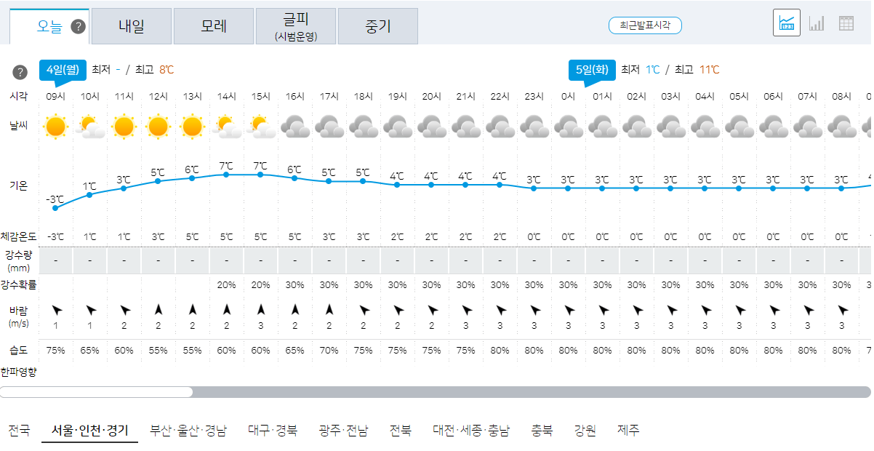
Task: Switch to the 중기 tab
Action: (x=378, y=25)
